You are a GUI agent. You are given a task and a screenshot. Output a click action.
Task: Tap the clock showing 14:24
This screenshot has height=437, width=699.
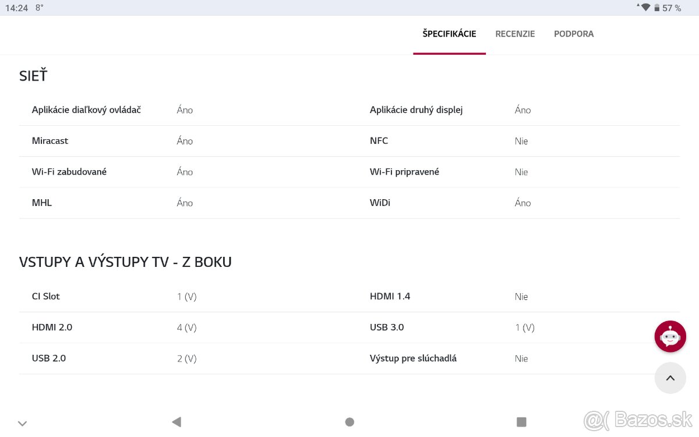pos(17,8)
